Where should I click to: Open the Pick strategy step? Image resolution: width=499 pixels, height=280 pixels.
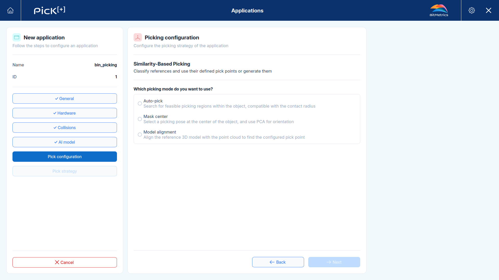click(x=65, y=171)
